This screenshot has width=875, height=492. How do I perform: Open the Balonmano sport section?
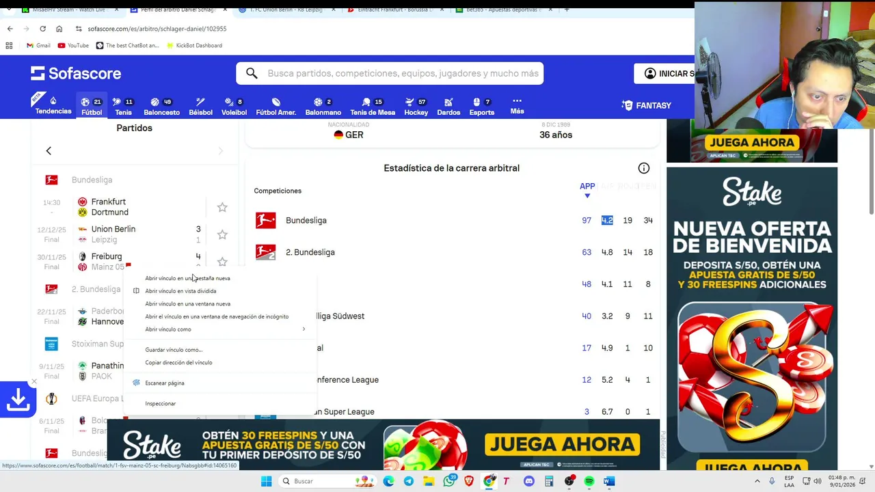pyautogui.click(x=323, y=106)
